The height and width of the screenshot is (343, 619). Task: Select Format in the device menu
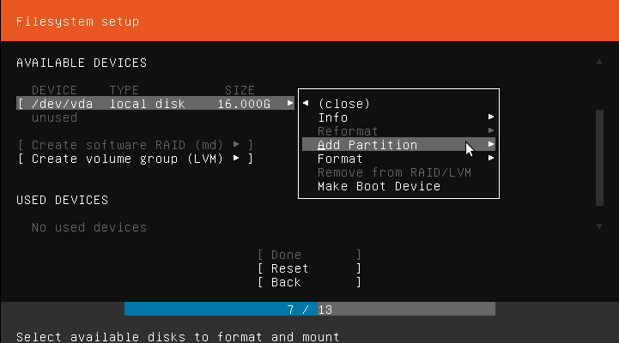coord(340,159)
